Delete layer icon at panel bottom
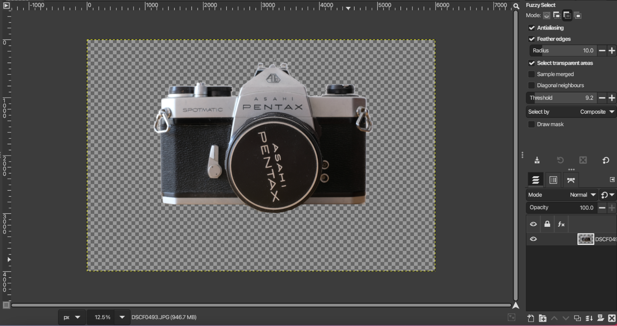 (612, 318)
